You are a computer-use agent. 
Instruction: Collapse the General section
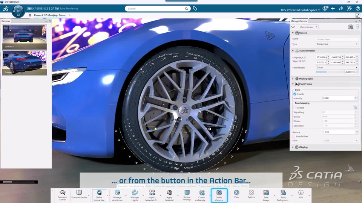[x=293, y=33]
